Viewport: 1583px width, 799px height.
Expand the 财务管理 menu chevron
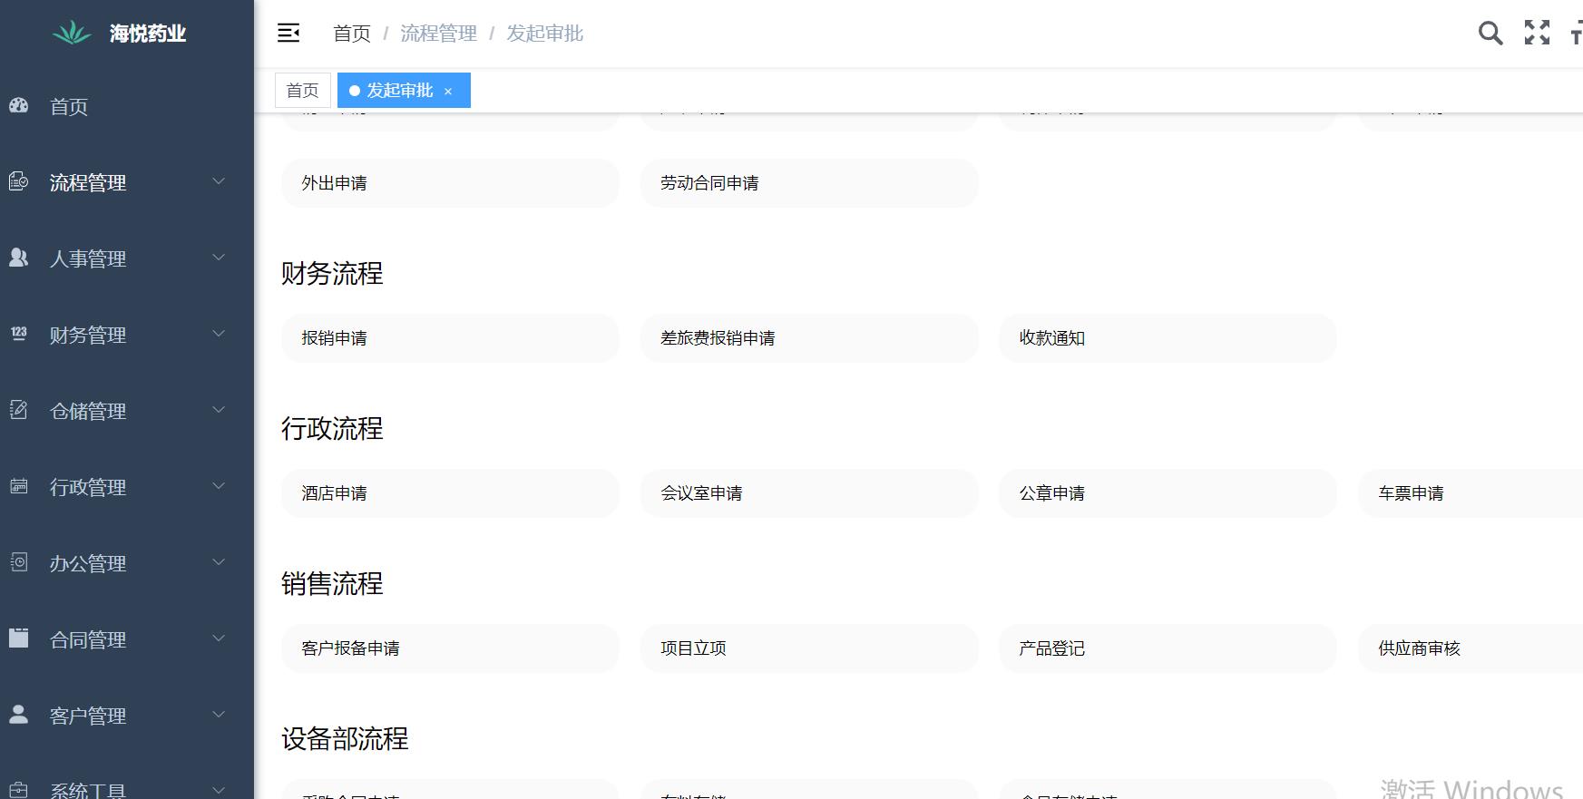click(x=219, y=334)
